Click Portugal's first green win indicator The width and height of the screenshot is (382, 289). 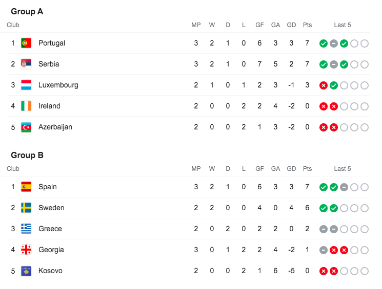pos(324,43)
